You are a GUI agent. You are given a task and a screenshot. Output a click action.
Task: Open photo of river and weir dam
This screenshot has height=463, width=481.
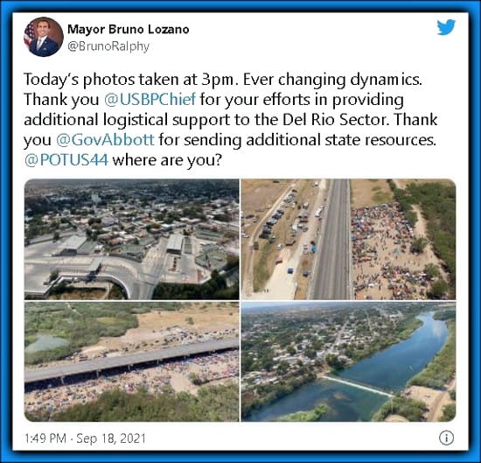(x=348, y=361)
